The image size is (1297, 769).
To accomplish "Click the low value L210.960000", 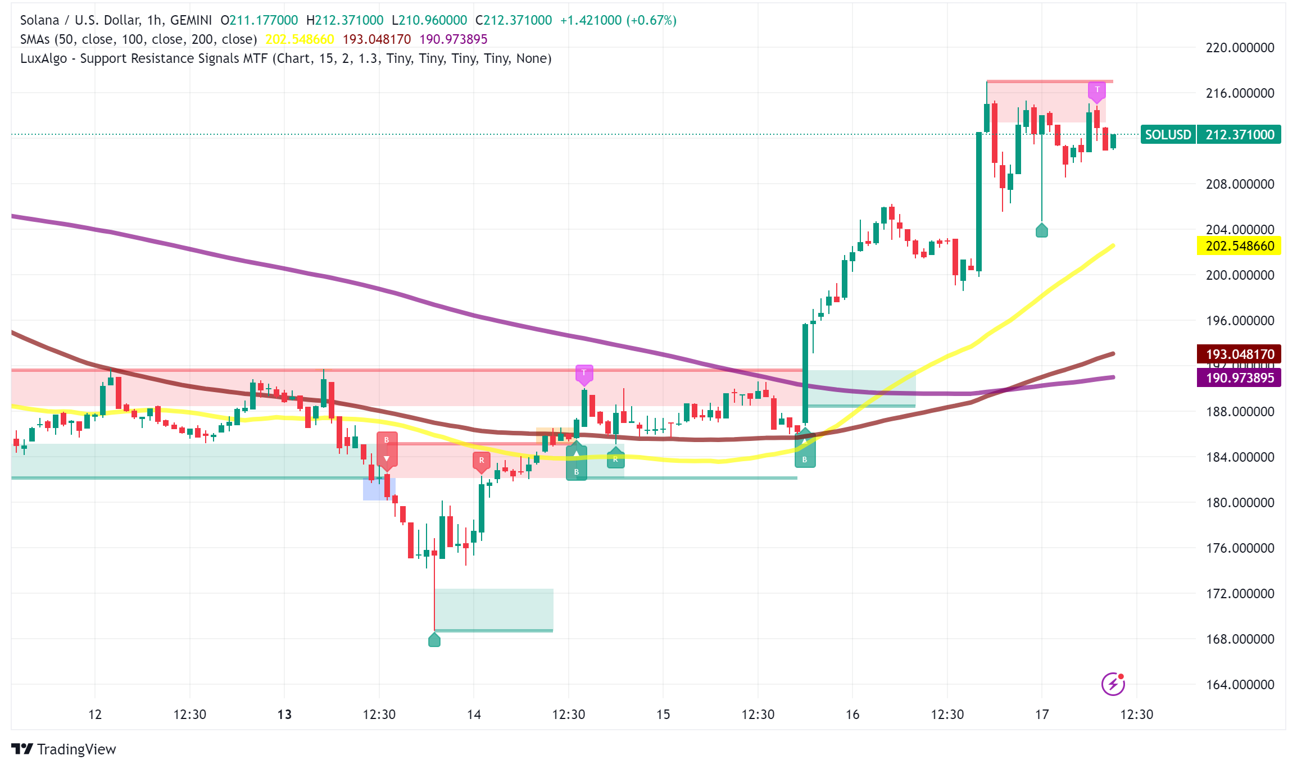I will click(x=429, y=20).
